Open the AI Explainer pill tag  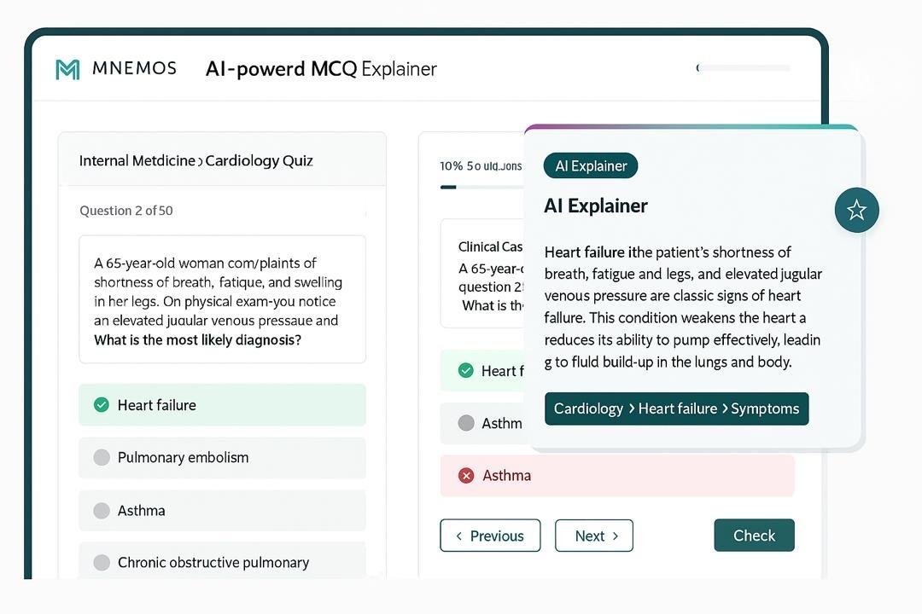pos(591,166)
